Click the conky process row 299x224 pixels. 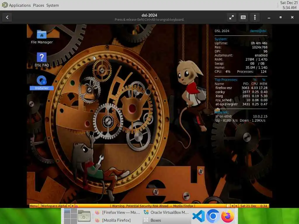pos(241,92)
